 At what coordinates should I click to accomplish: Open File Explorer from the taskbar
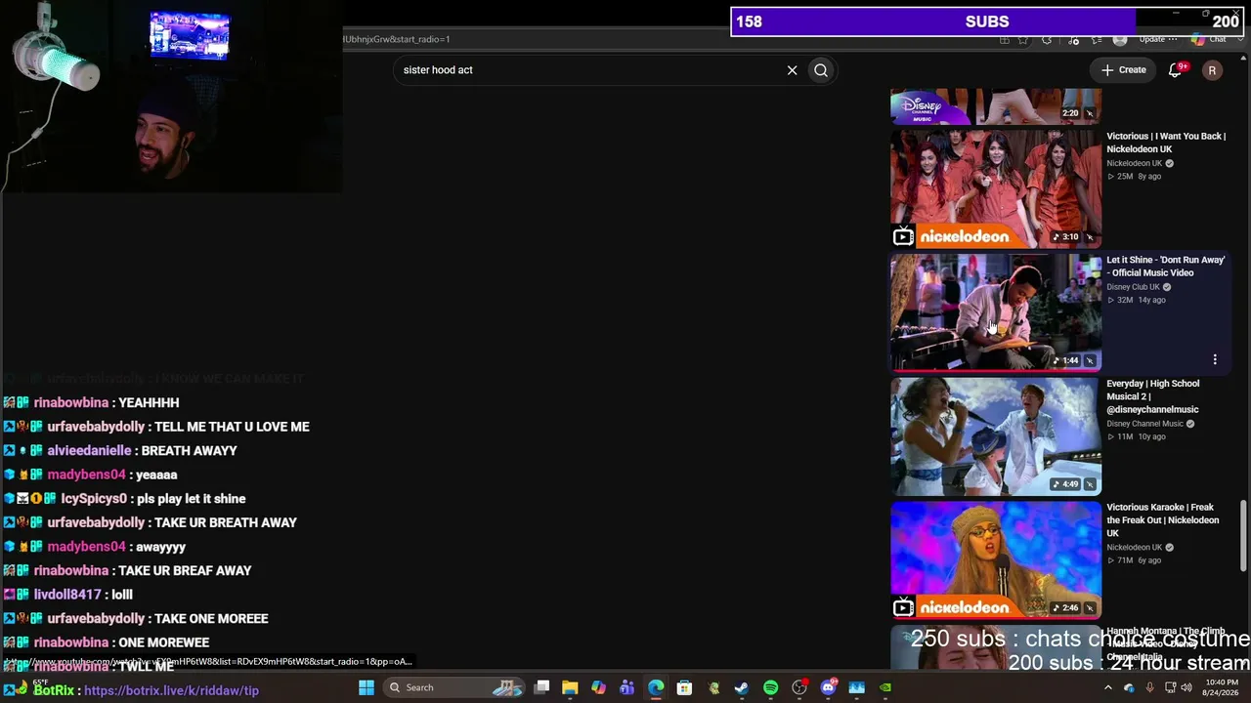570,687
